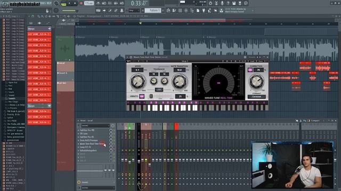Viewport: 341px width, 191px height.
Task: Click Save in Waves plugin bar
Action: [261, 61]
